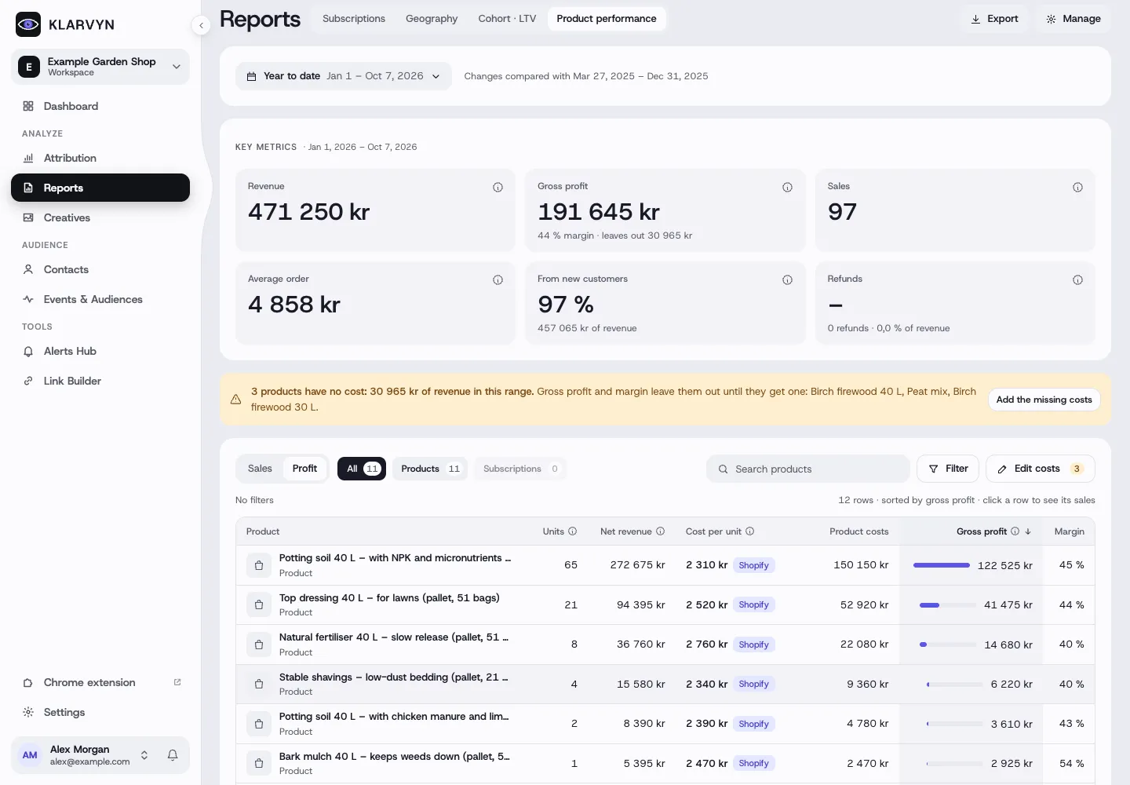Image resolution: width=1130 pixels, height=785 pixels.
Task: Switch to the Subscriptions report tab
Action: (354, 19)
